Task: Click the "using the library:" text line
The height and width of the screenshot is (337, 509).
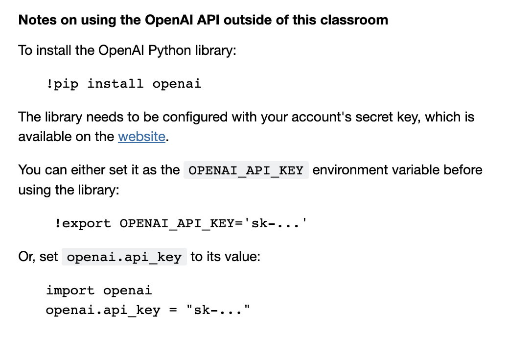Action: [x=69, y=189]
